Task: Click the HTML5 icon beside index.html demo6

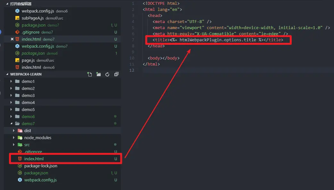Action: [17, 67]
